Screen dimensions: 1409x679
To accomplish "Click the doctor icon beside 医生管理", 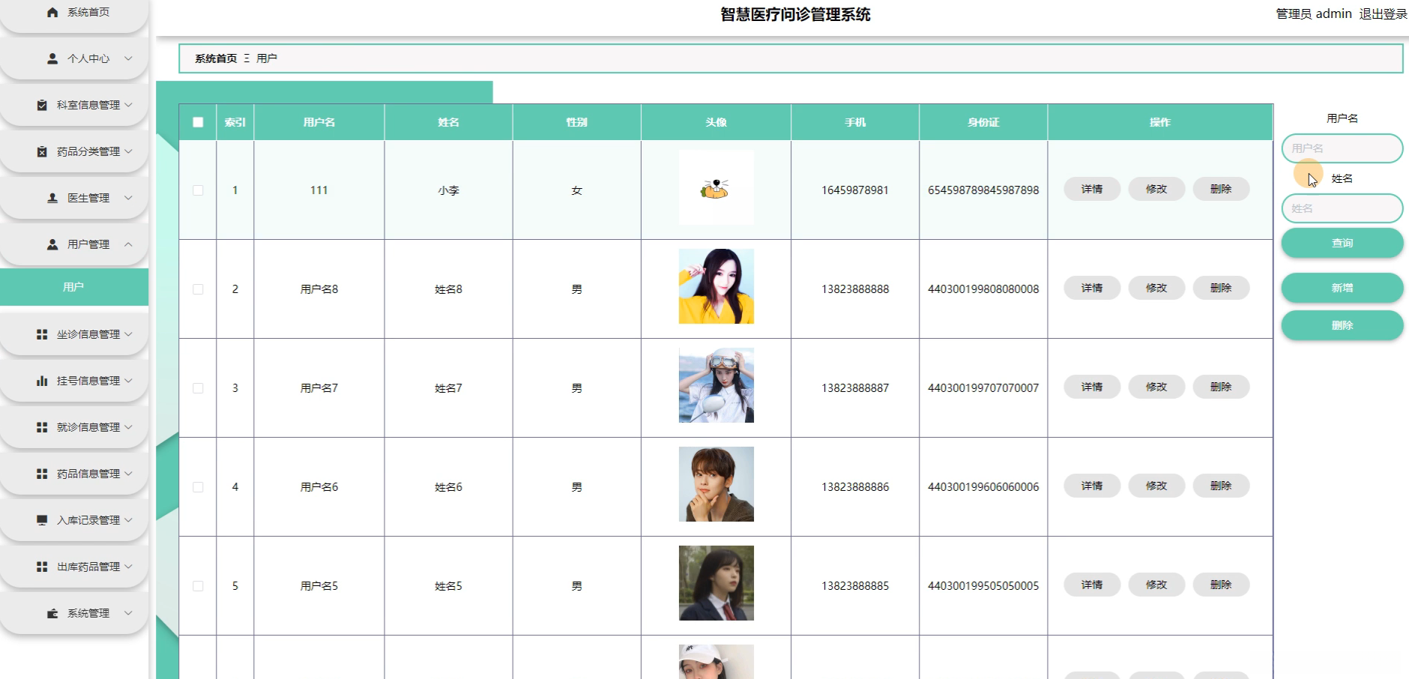I will tap(52, 198).
